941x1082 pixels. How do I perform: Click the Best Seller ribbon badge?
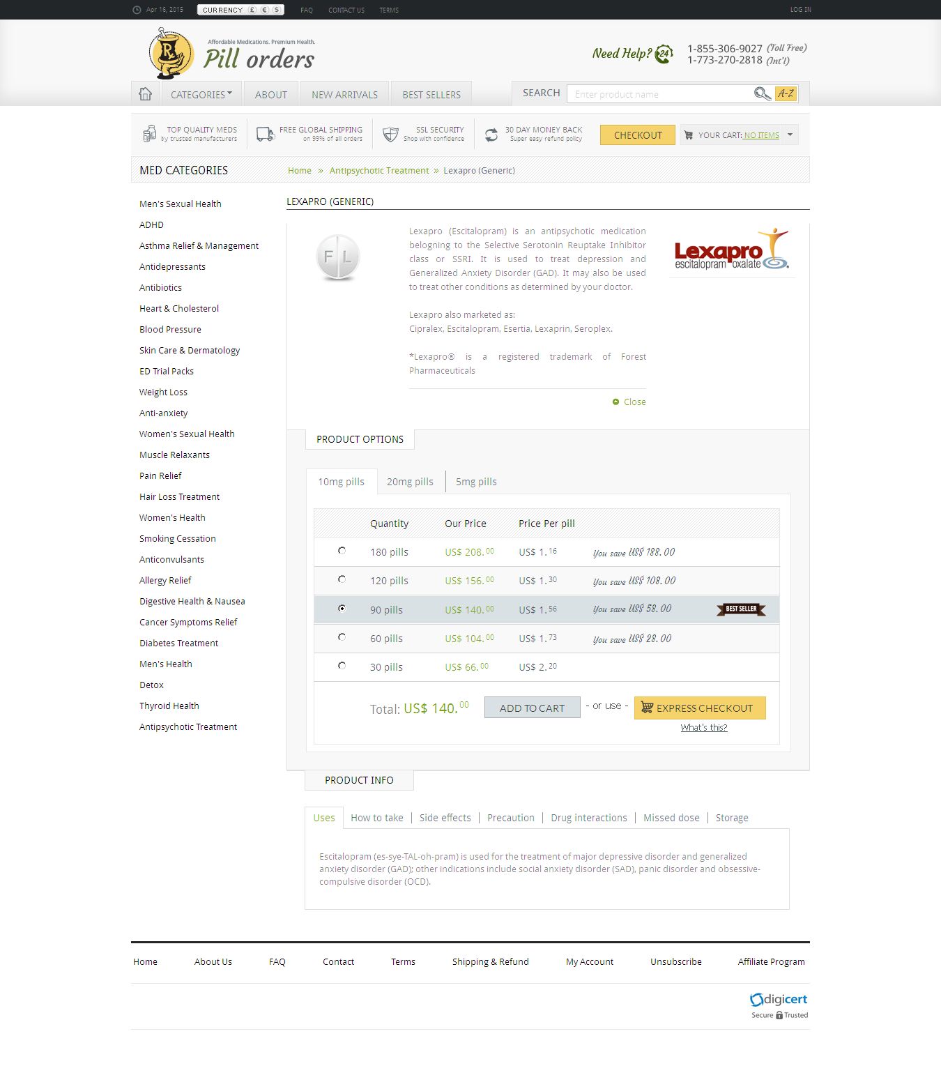[x=741, y=609]
